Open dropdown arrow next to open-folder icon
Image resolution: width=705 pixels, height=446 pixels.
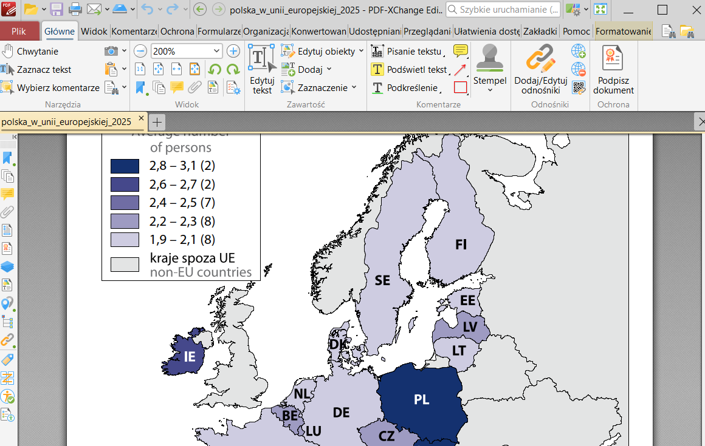(44, 10)
